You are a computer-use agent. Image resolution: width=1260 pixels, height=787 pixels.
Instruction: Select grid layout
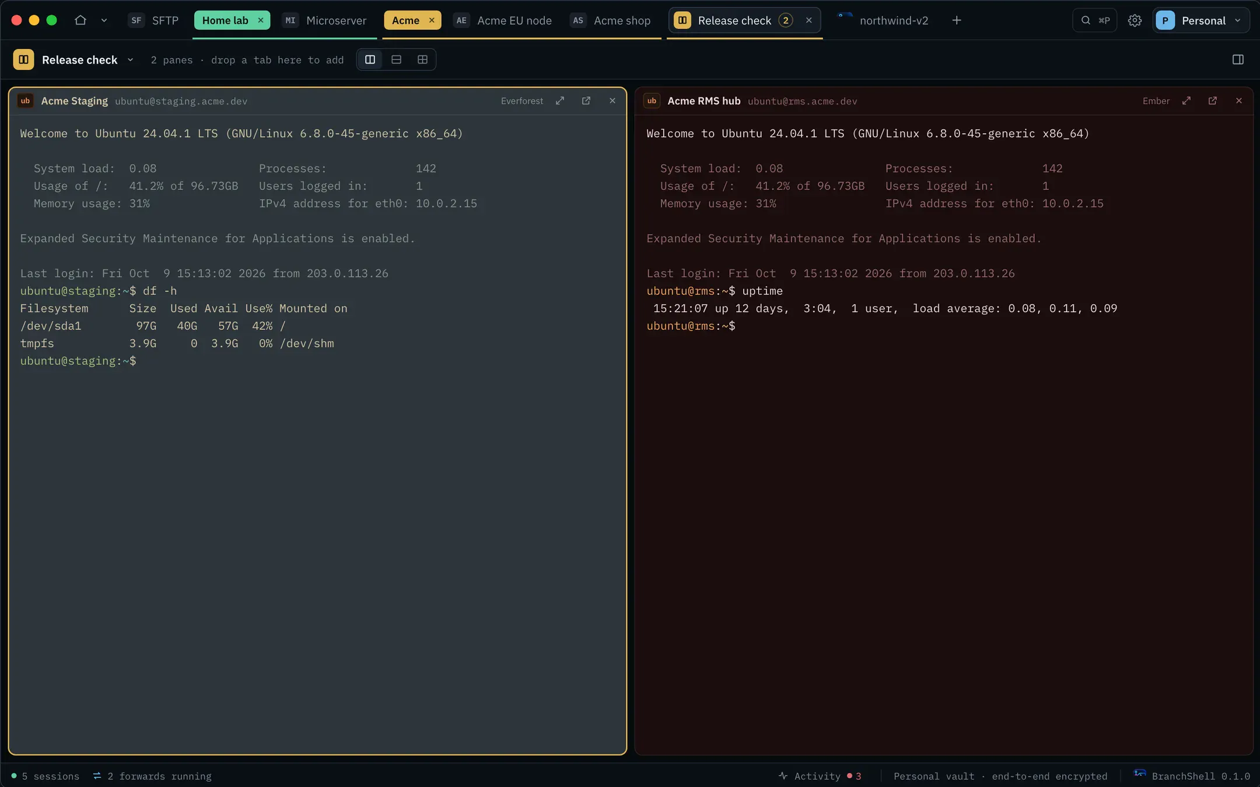(x=422, y=59)
